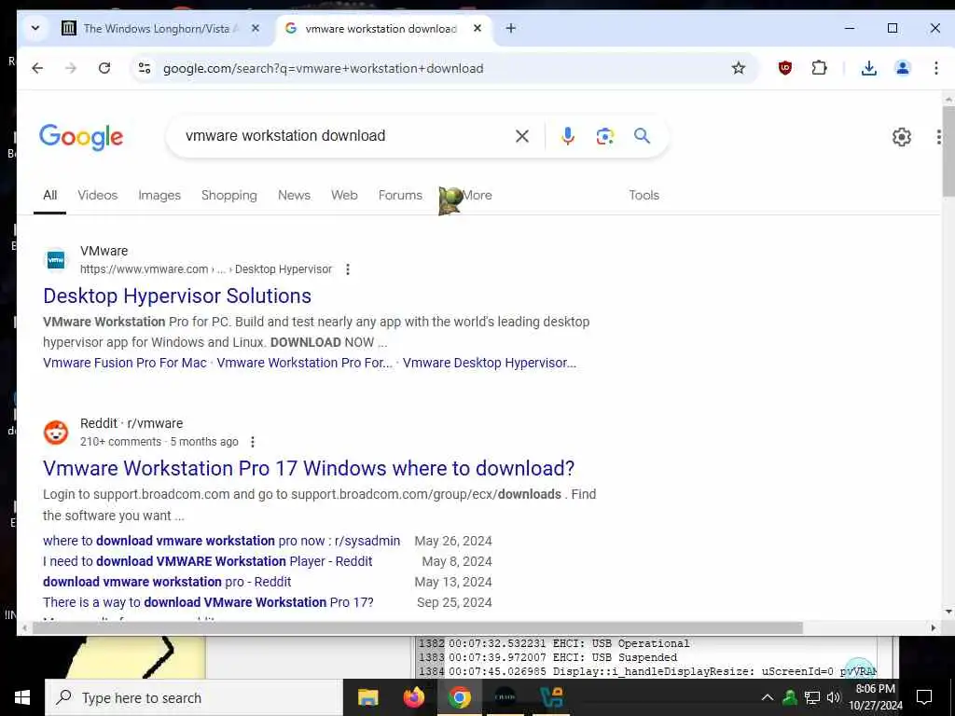Show Chrome downloads
Image resolution: width=955 pixels, height=716 pixels.
[868, 68]
